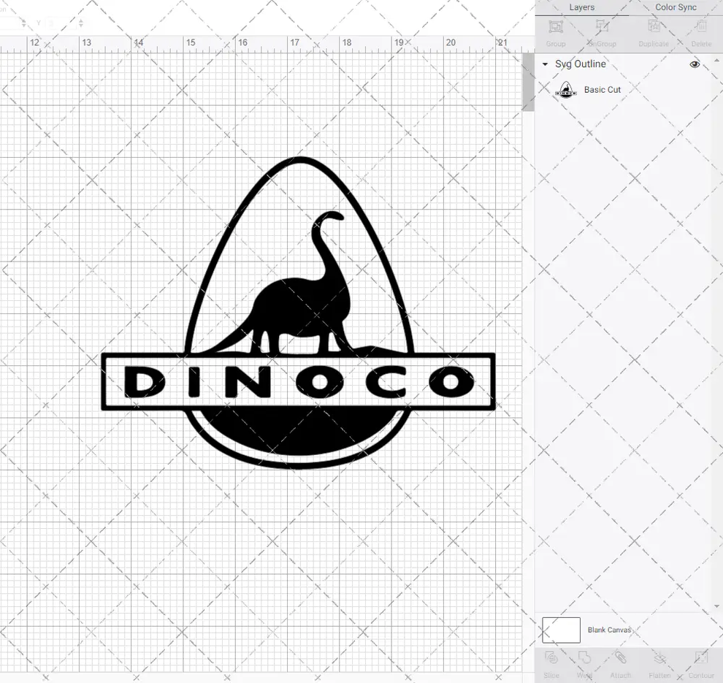Open the Blank Canvas color swatch

click(x=560, y=630)
